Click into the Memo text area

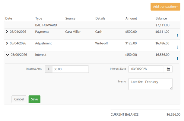pos(150,84)
